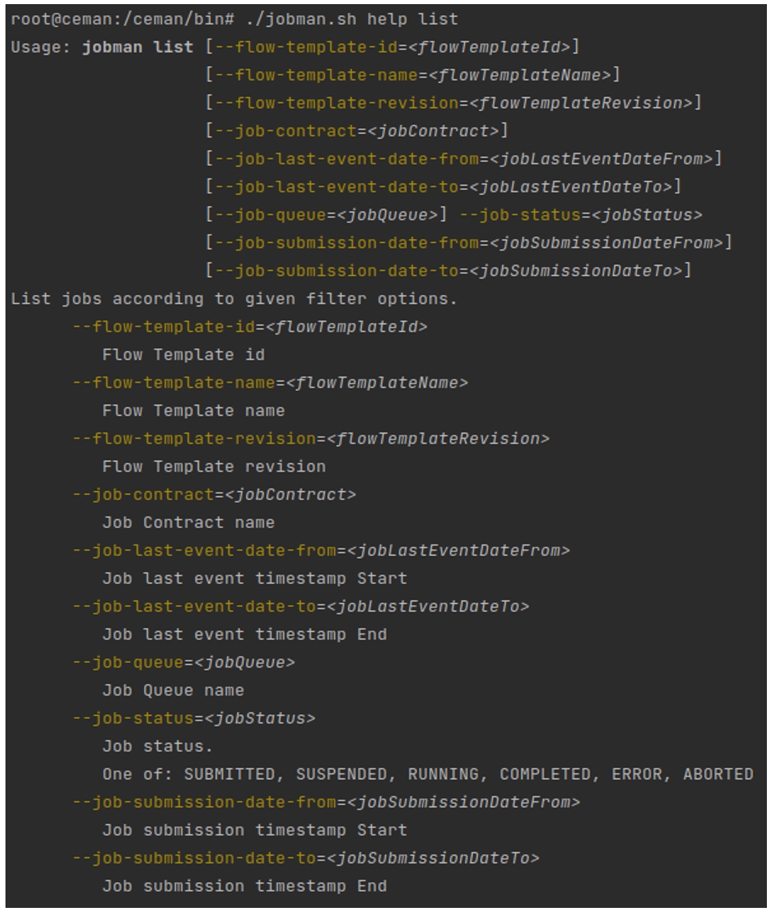Image resolution: width=771 pixels, height=912 pixels.
Task: Select Job submission timestamp End text
Action: tap(244, 886)
